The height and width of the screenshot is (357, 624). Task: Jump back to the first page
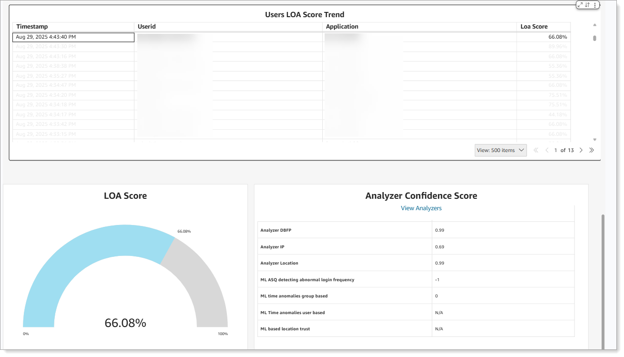(x=536, y=150)
